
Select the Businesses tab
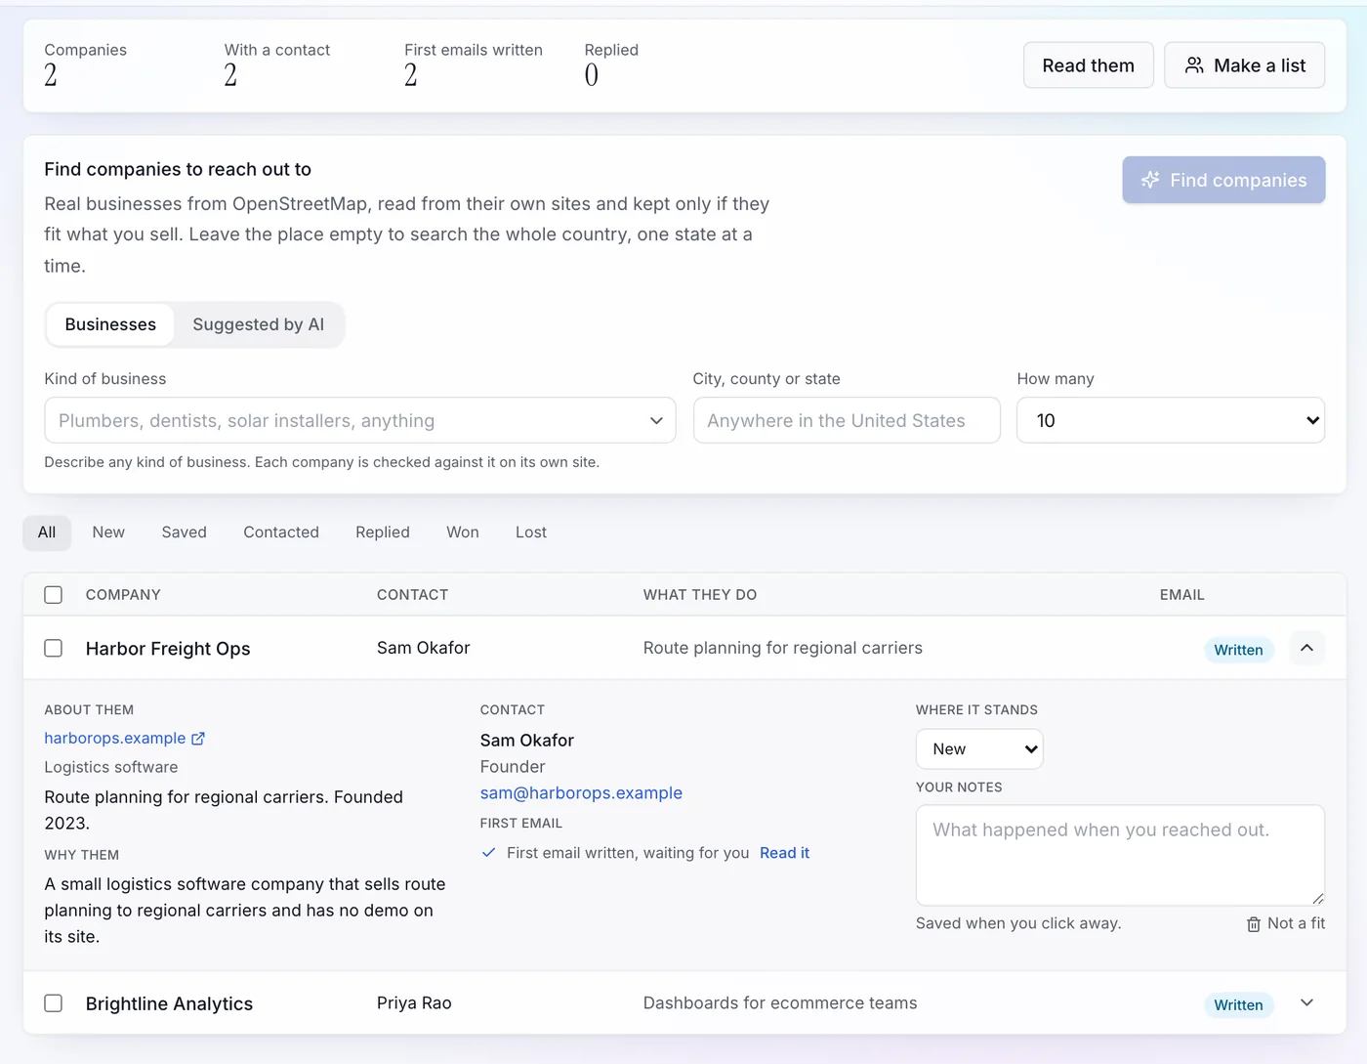(110, 324)
